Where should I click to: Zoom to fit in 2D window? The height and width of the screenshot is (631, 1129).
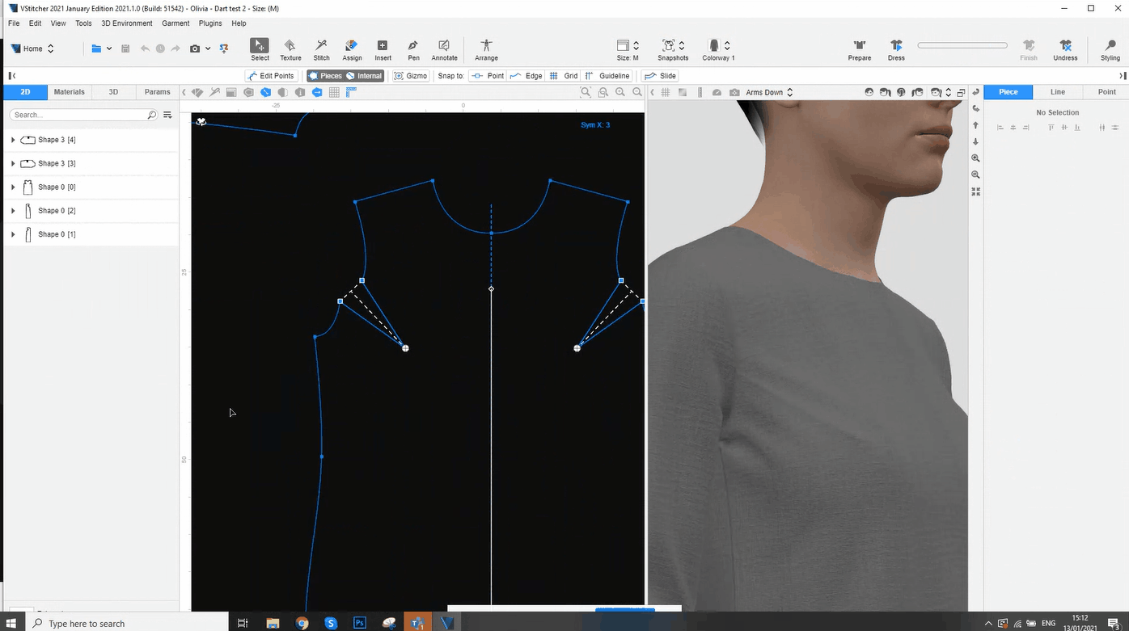[x=586, y=92]
